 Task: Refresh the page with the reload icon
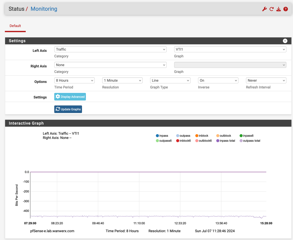[x=271, y=9]
